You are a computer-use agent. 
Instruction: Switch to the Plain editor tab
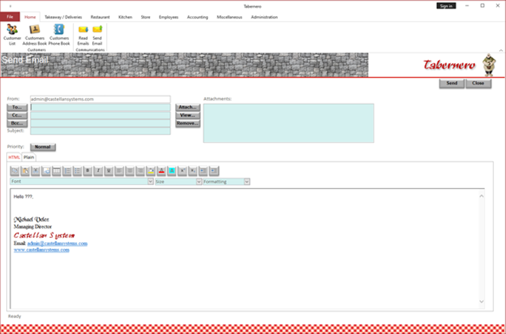pyautogui.click(x=29, y=157)
